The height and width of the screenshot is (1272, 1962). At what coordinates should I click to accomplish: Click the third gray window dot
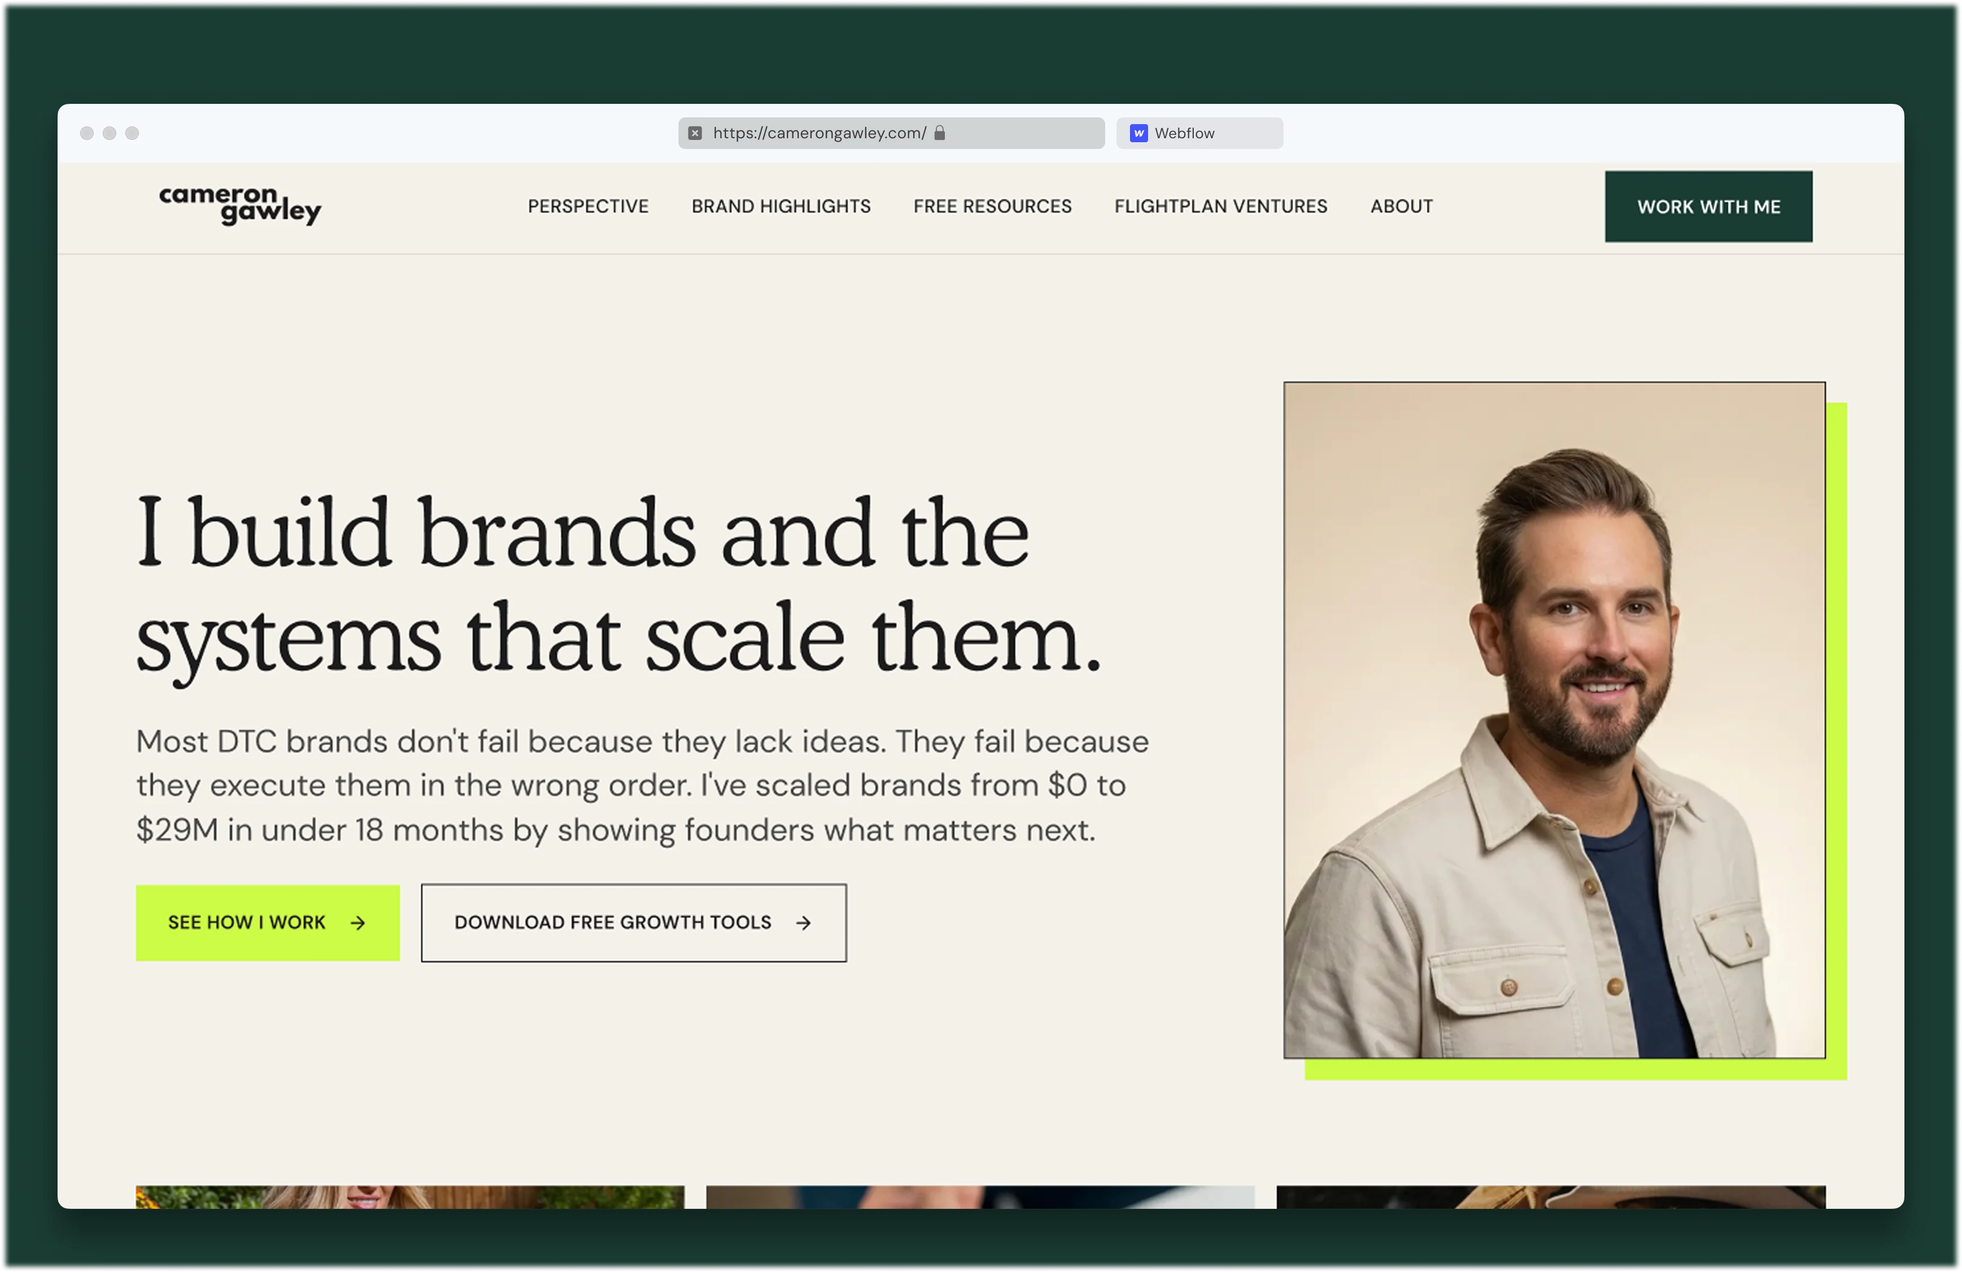pos(132,133)
